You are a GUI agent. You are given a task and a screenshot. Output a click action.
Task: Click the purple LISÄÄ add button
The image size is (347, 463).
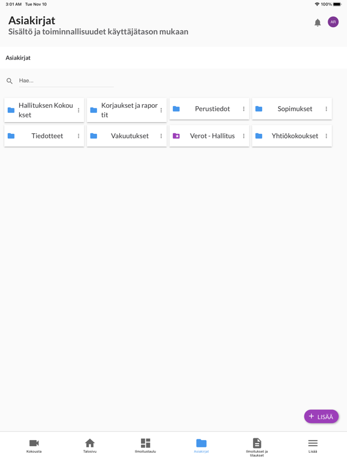tap(321, 417)
